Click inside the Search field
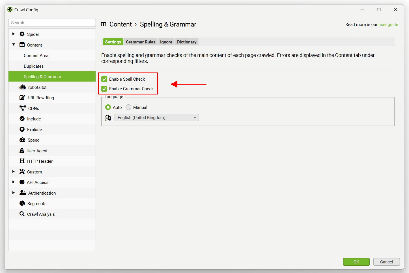 52,23
